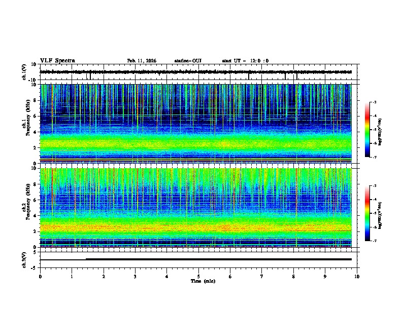Click time axis tick label '0'
Viewport: 402px width, 310px height.
coord(40,277)
